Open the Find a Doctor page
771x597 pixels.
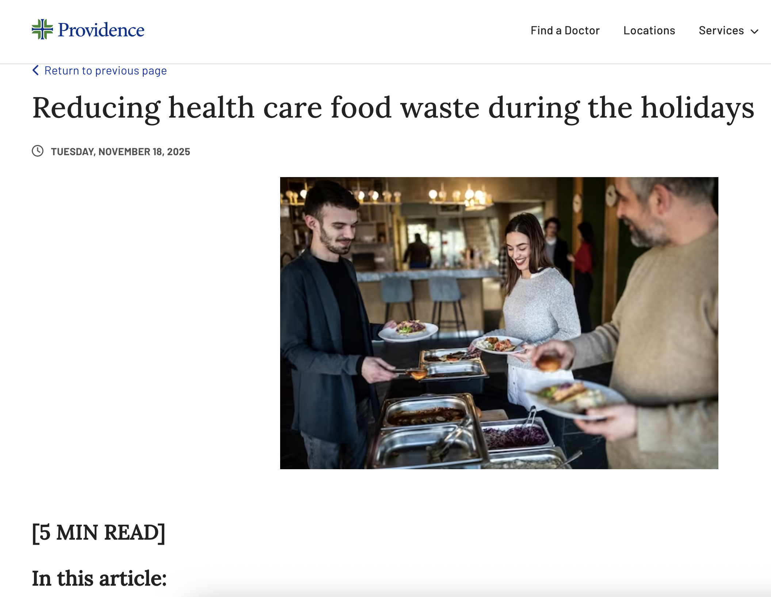[565, 30]
